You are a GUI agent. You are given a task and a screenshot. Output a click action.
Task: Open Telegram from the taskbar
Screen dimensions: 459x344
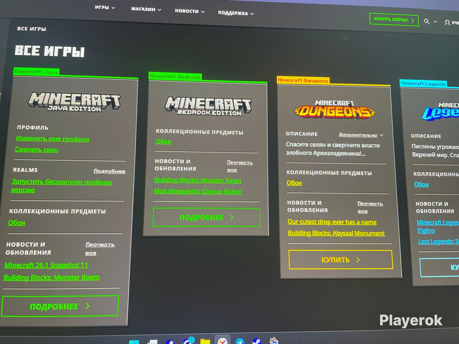(x=240, y=341)
